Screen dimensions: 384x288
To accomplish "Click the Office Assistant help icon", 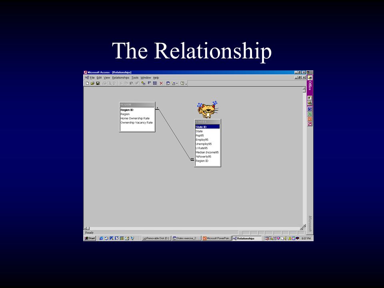I will [182, 84].
